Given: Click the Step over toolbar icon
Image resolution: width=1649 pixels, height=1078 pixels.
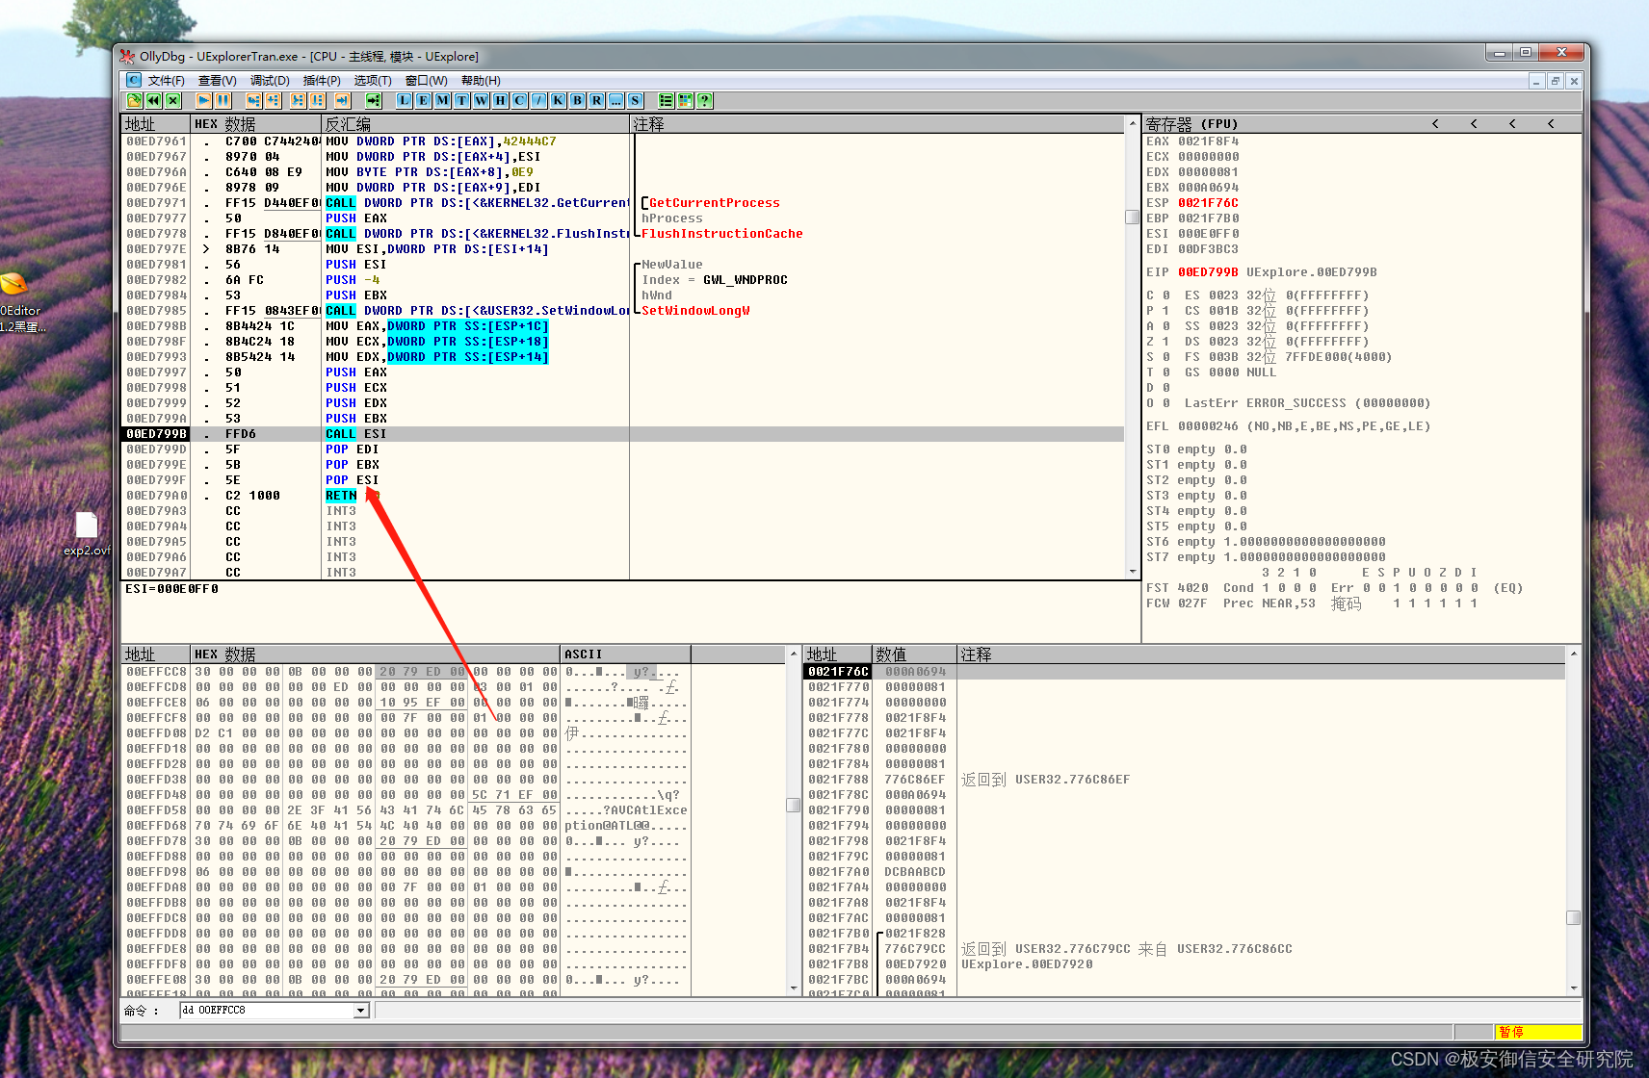Looking at the screenshot, I should (x=274, y=100).
